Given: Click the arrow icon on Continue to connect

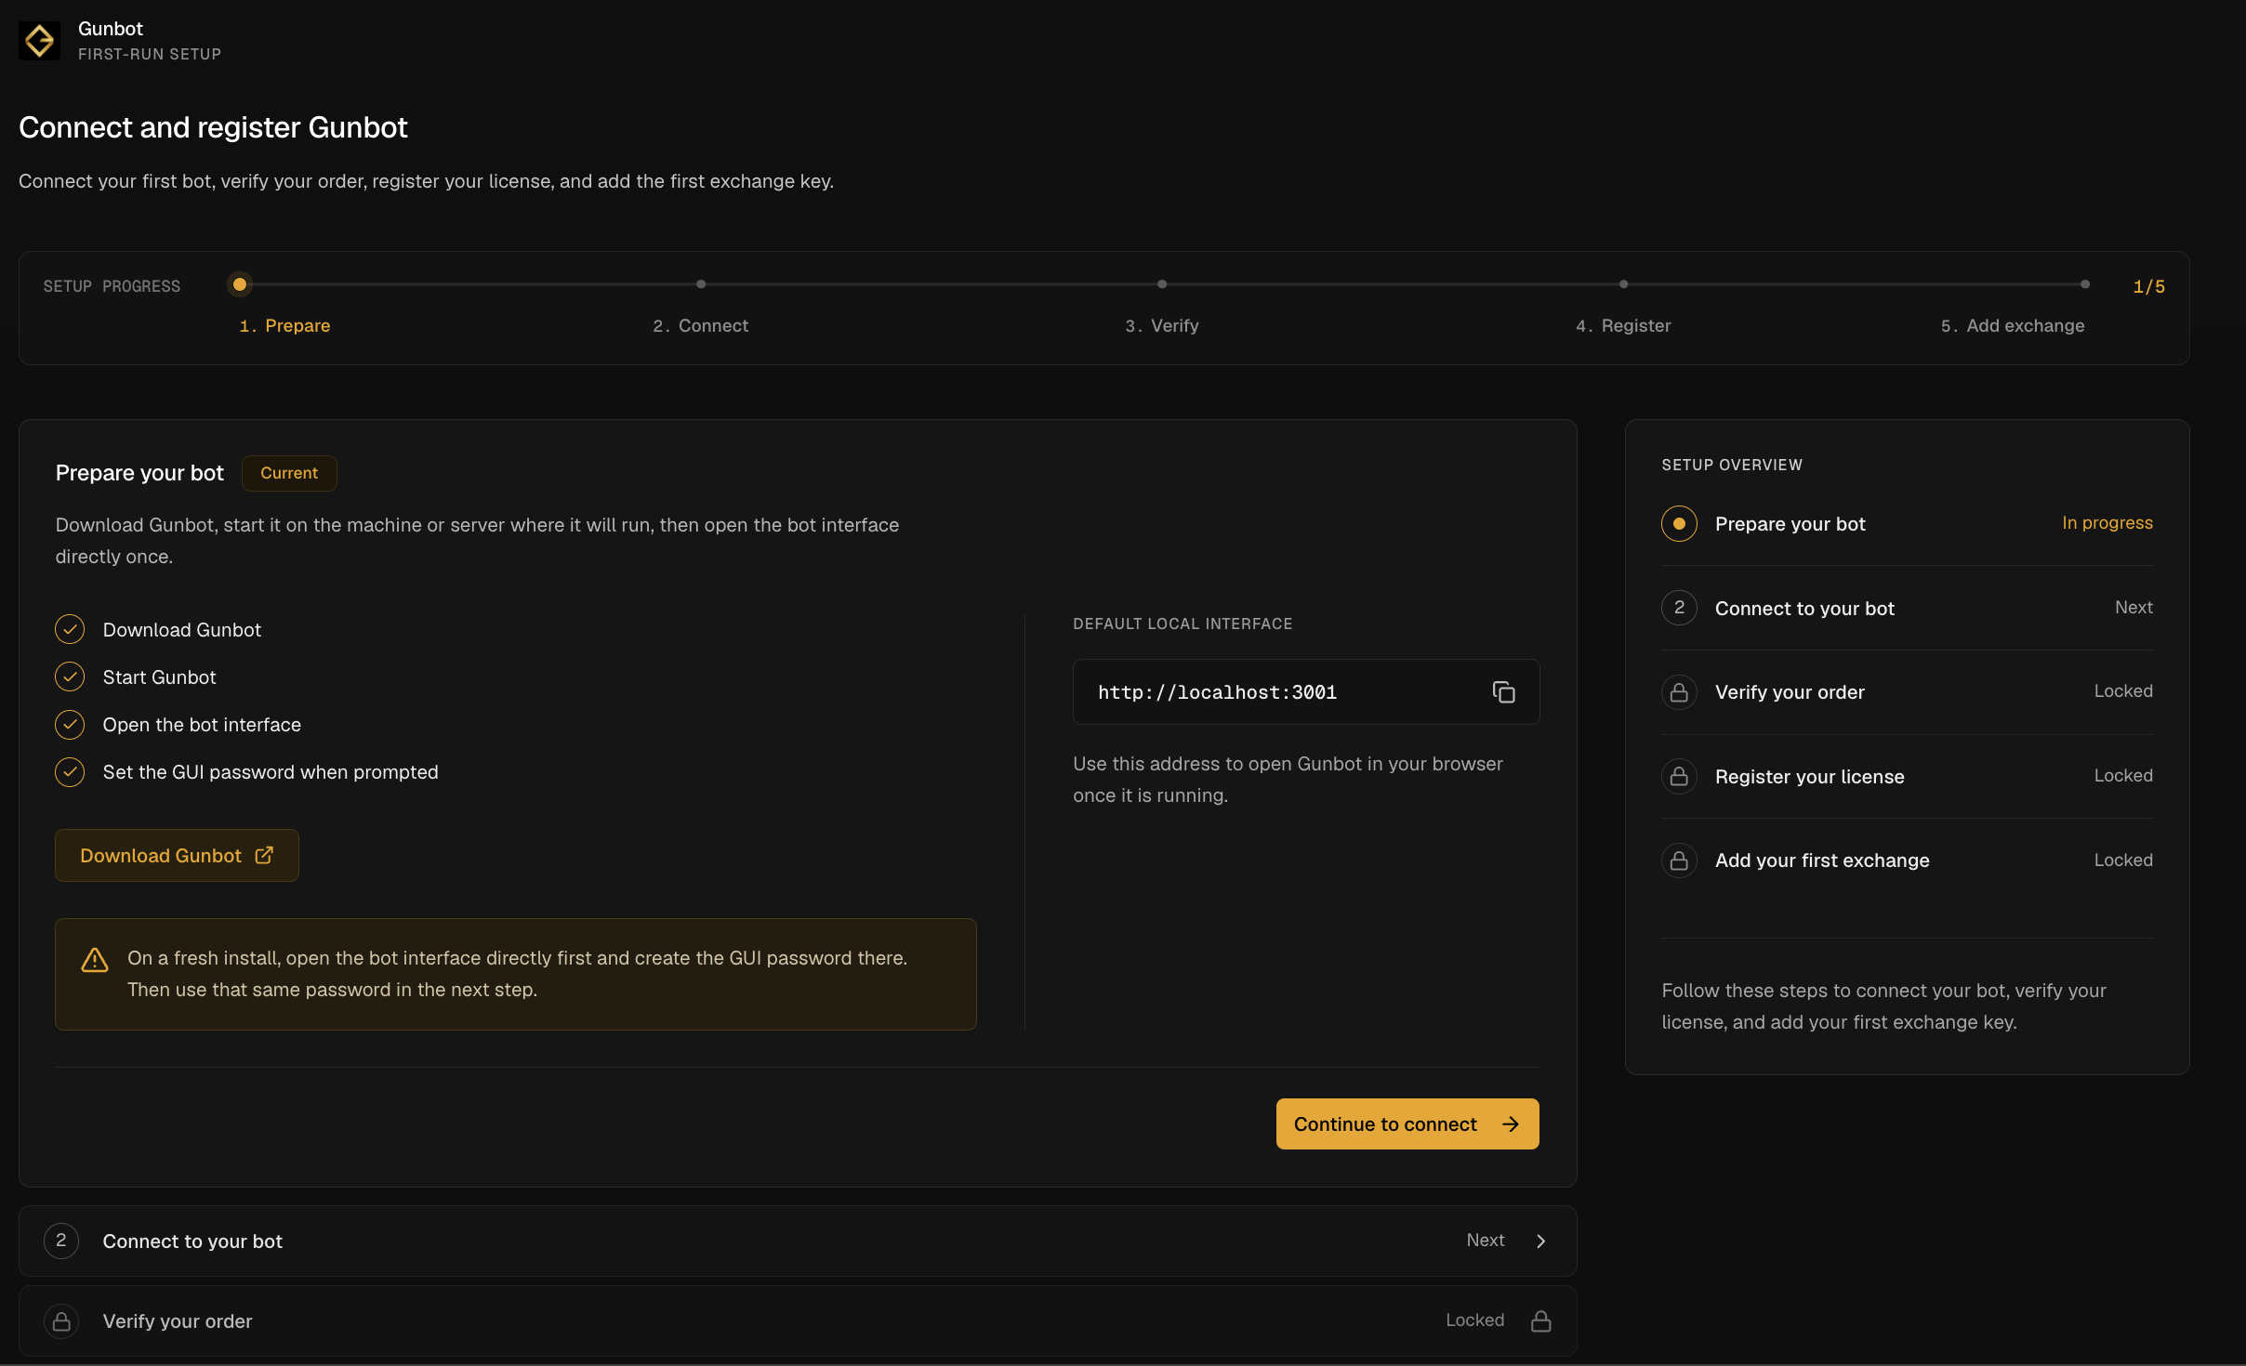Looking at the screenshot, I should 1511,1124.
